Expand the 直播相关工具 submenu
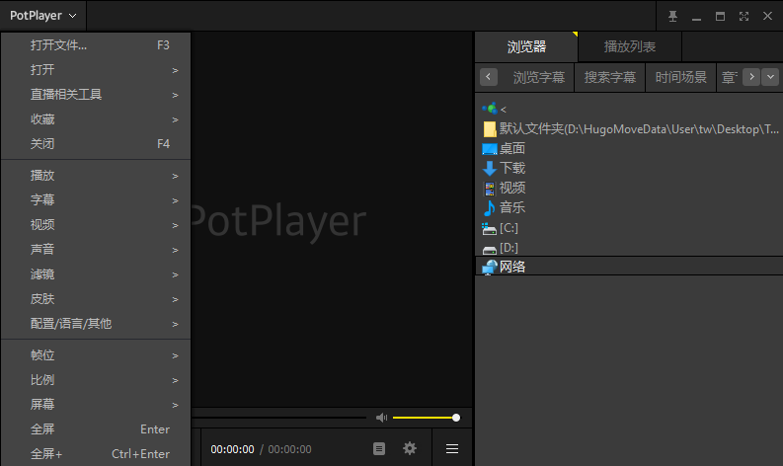Image resolution: width=783 pixels, height=466 pixels. click(96, 95)
